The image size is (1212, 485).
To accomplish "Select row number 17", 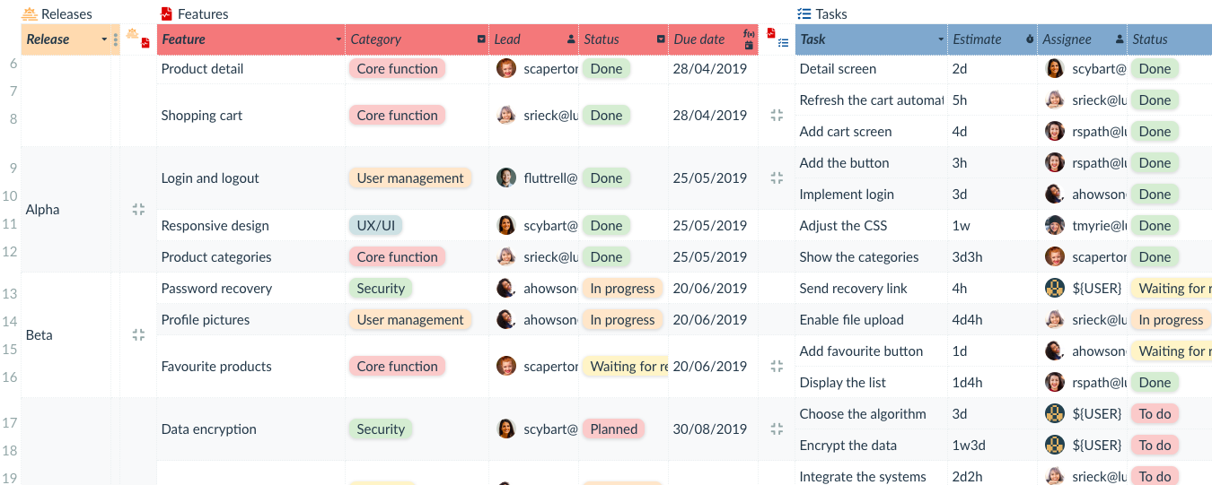I will click(x=11, y=423).
